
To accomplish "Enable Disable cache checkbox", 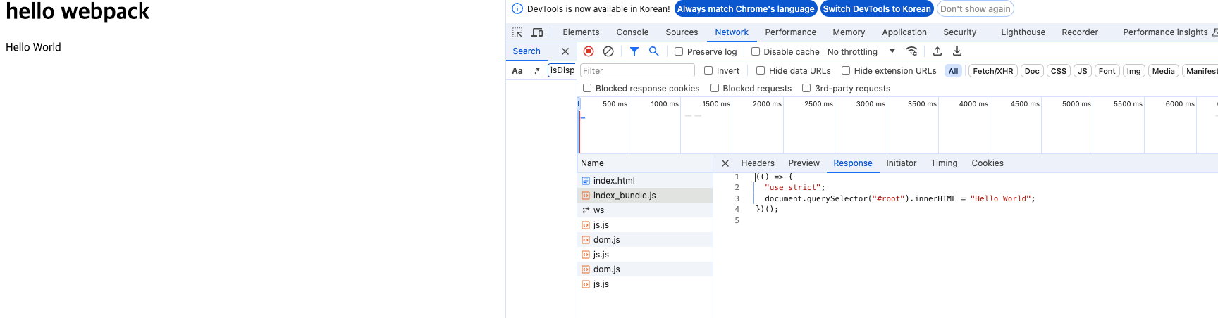I will [x=756, y=51].
